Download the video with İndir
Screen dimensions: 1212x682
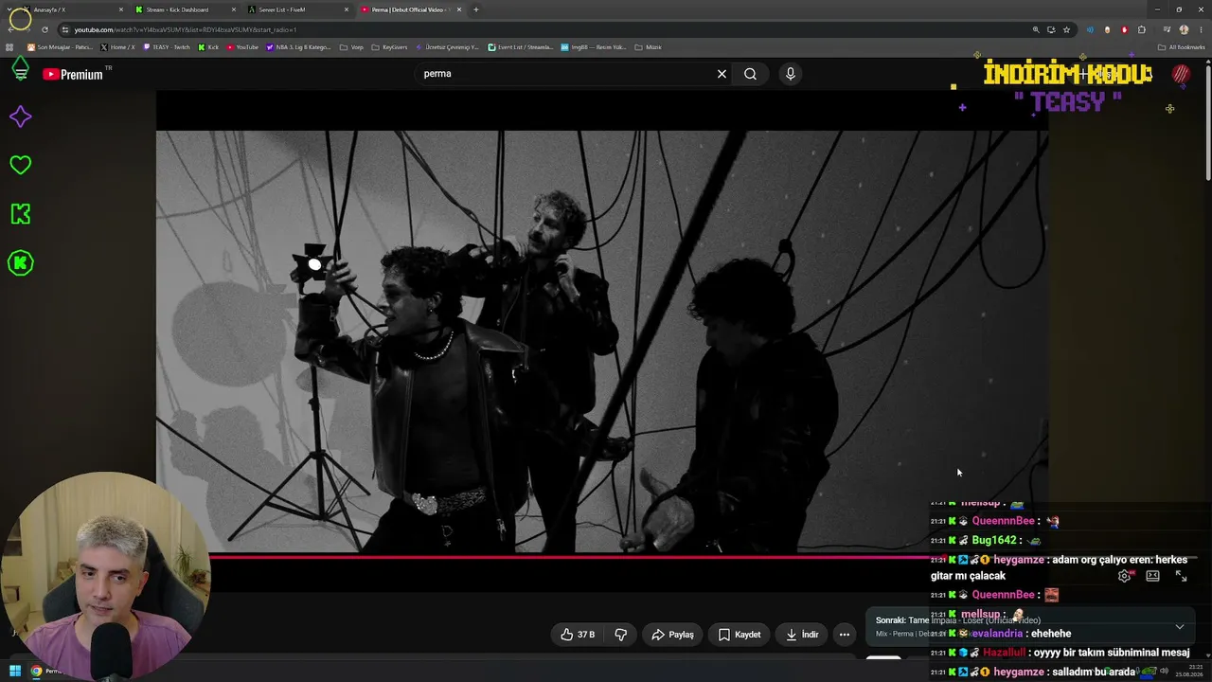coord(801,635)
